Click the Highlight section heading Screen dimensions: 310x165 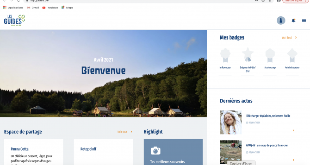[x=153, y=132]
